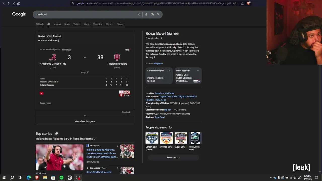The image size is (322, 181).
Task: Launch Microsoft Edge from taskbar
Action: pos(29,178)
